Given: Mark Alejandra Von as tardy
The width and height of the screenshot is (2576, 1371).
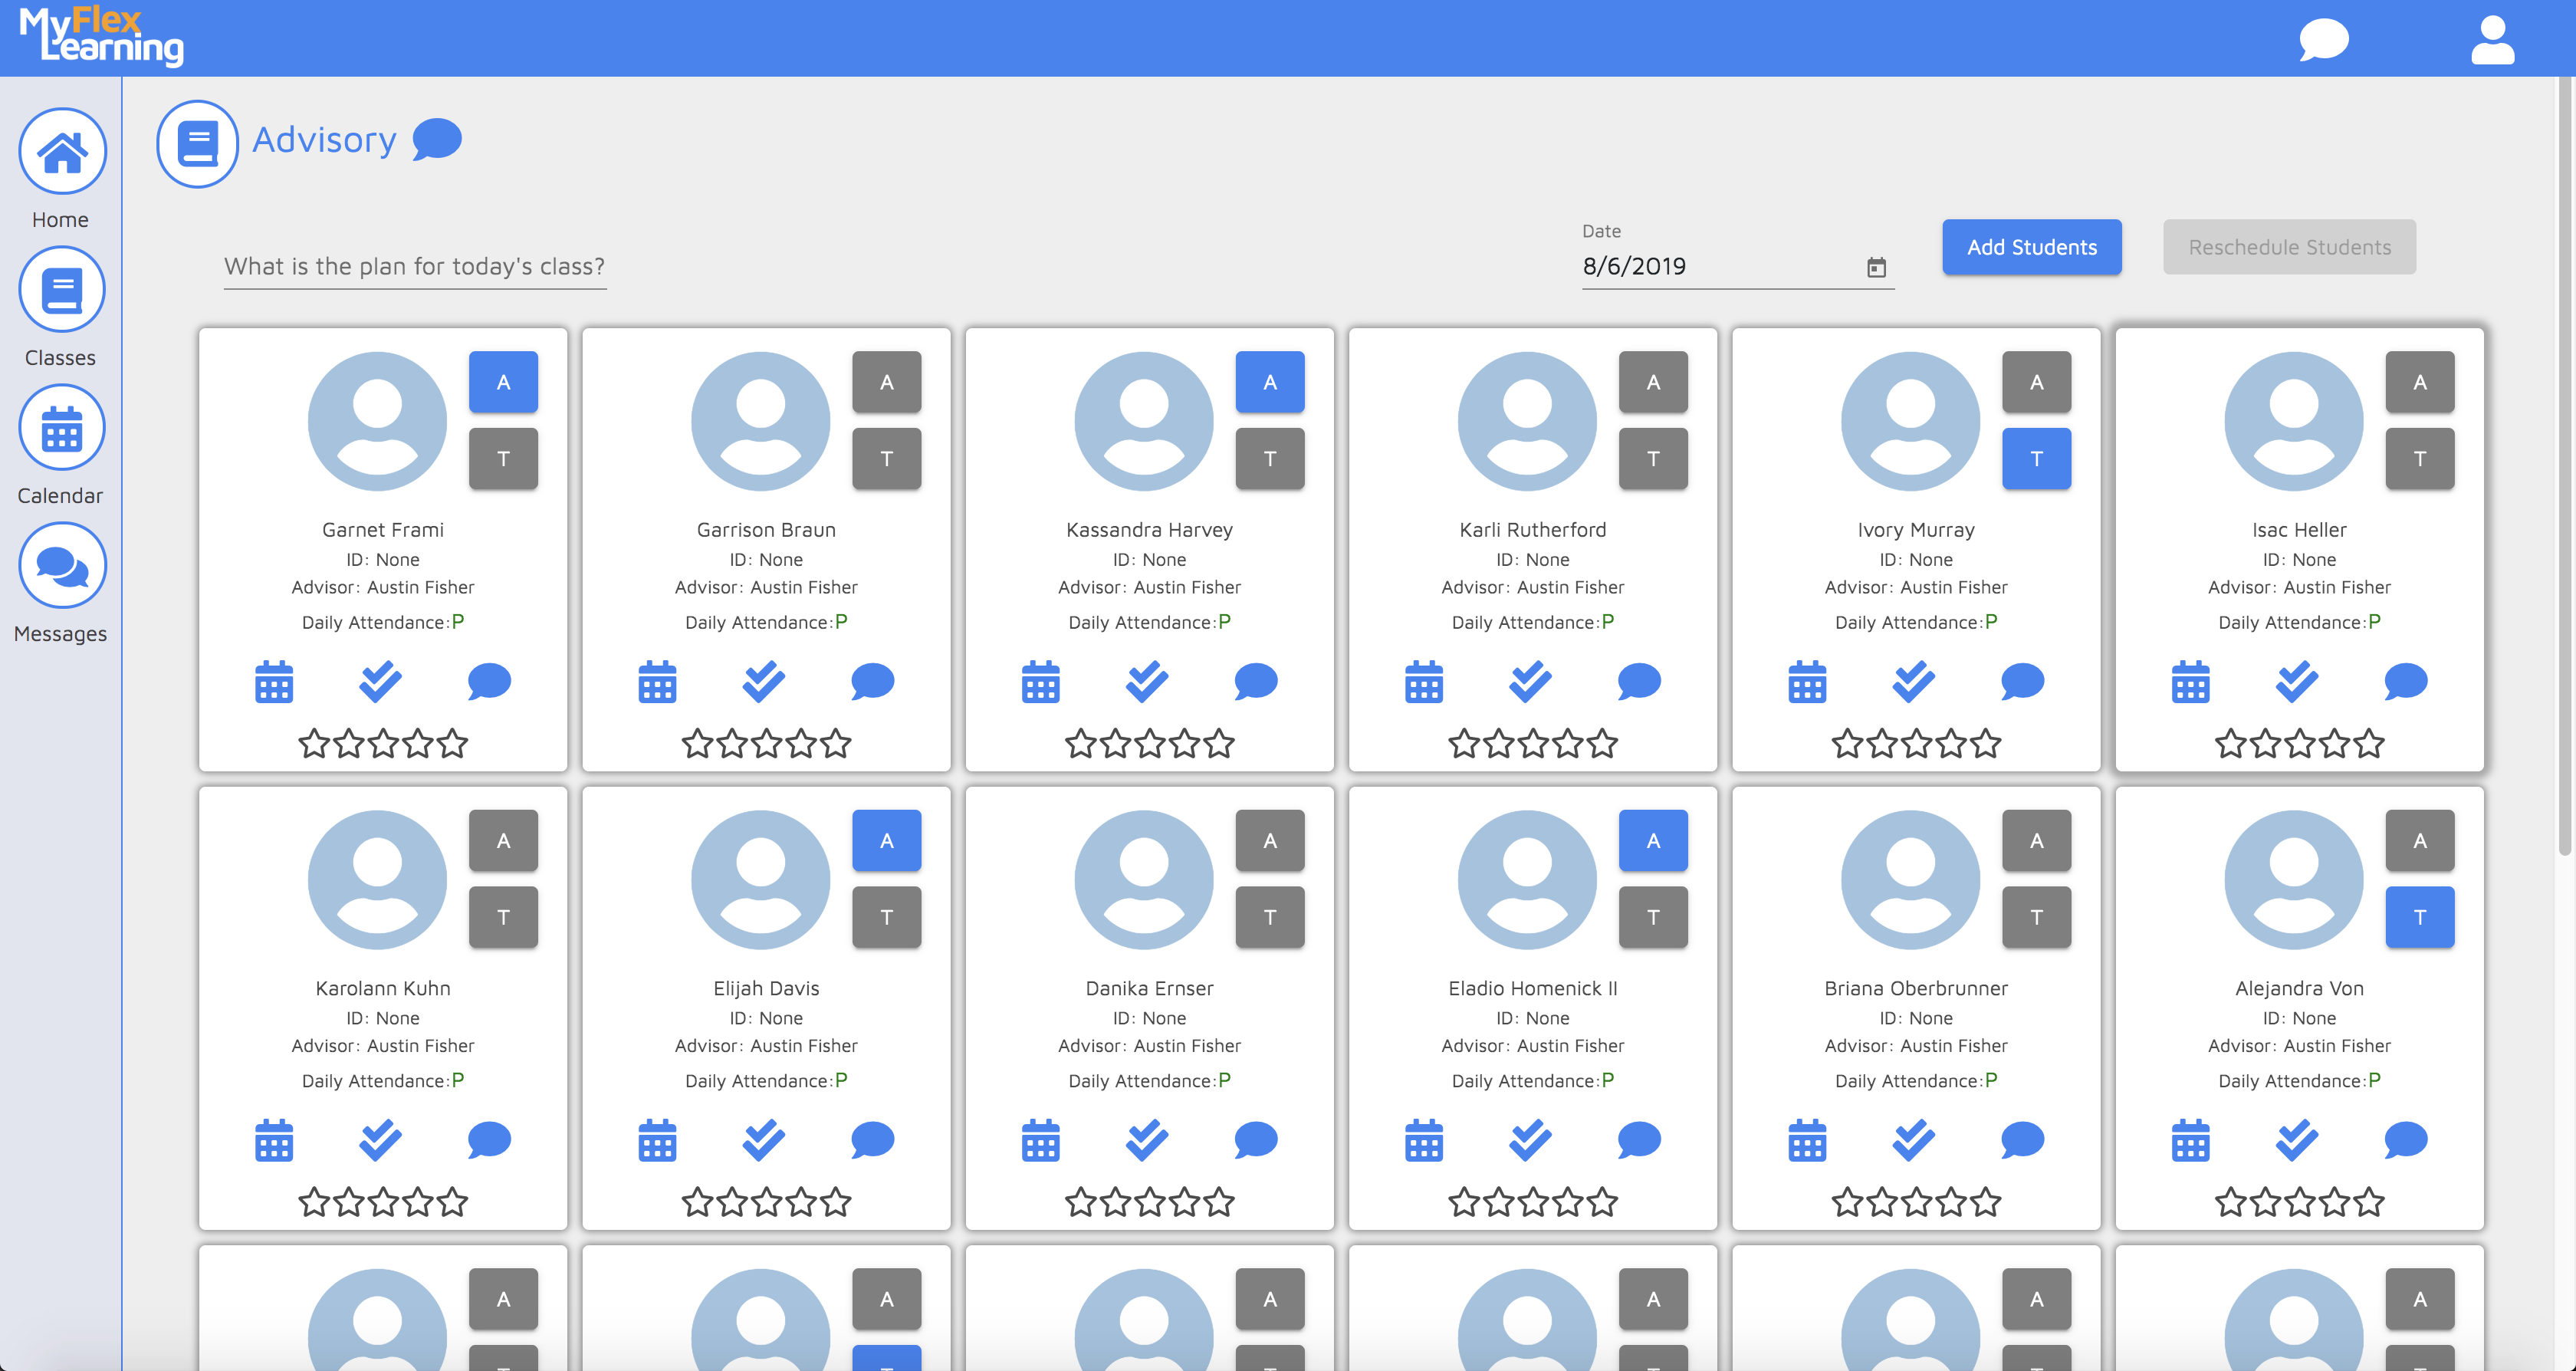Looking at the screenshot, I should click(x=2421, y=916).
